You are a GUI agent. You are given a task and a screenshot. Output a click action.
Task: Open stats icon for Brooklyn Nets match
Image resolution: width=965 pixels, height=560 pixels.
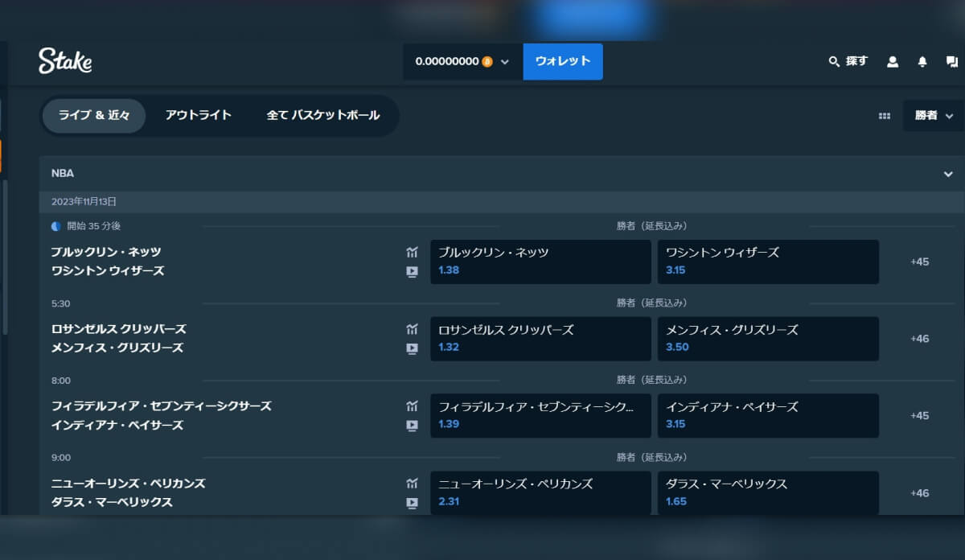pos(413,253)
